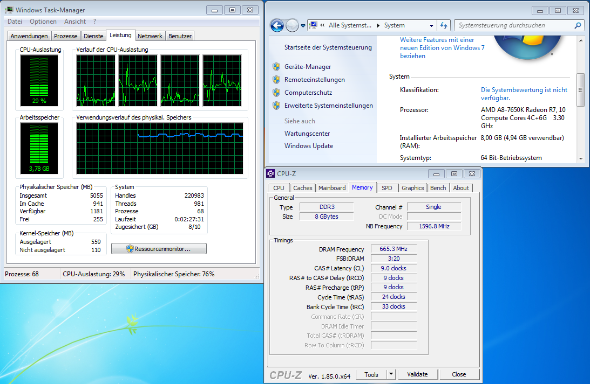Click the CPU-Auslastung 29 % gauge

[x=39, y=81]
